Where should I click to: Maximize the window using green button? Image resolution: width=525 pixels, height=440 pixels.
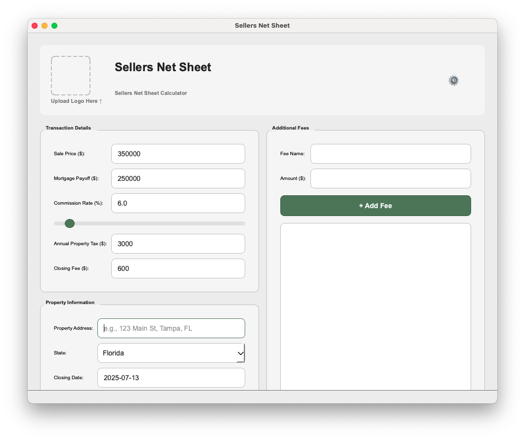pyautogui.click(x=54, y=26)
